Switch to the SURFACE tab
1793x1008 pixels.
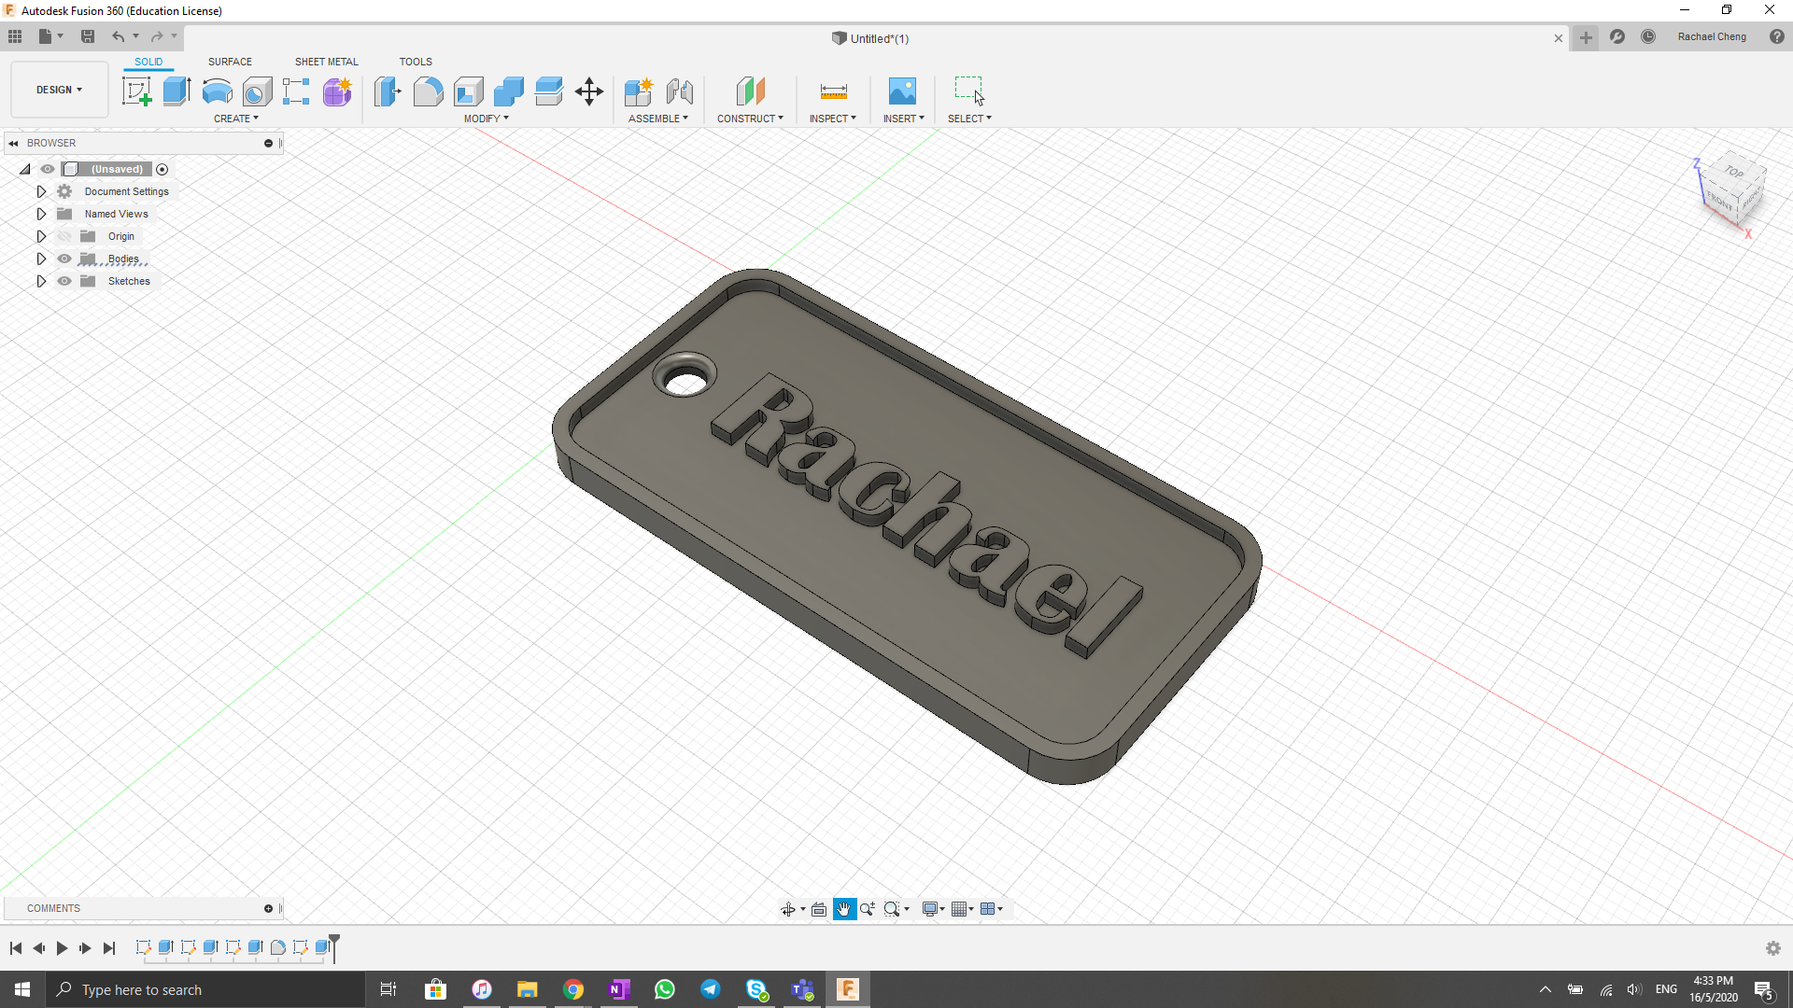[230, 62]
